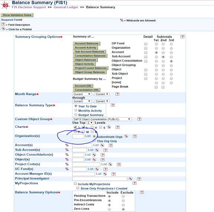214x212 pixels.
Task: Open help icon for Sub Account(s)
Action: (105, 150)
